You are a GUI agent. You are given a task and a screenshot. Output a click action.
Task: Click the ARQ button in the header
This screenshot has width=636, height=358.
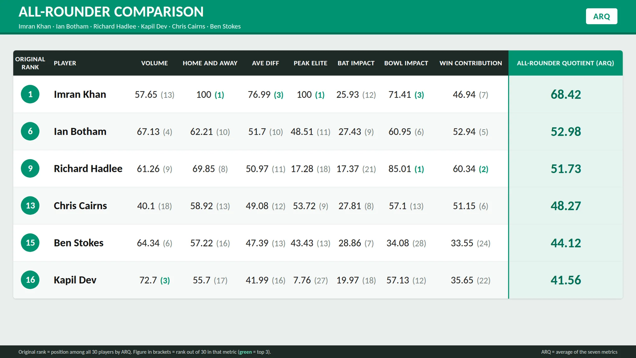(x=602, y=16)
